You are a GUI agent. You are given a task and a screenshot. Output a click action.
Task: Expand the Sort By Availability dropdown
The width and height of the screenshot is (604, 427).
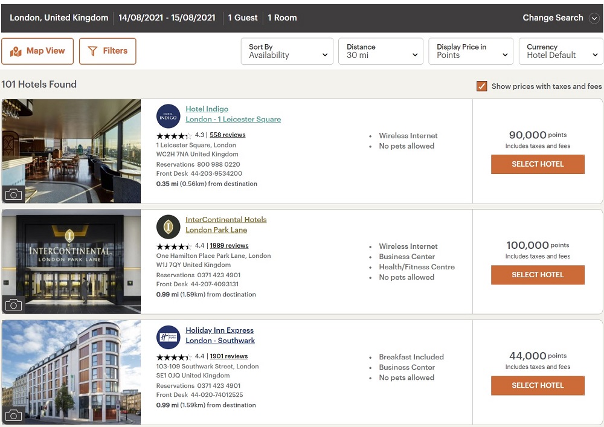pos(287,51)
